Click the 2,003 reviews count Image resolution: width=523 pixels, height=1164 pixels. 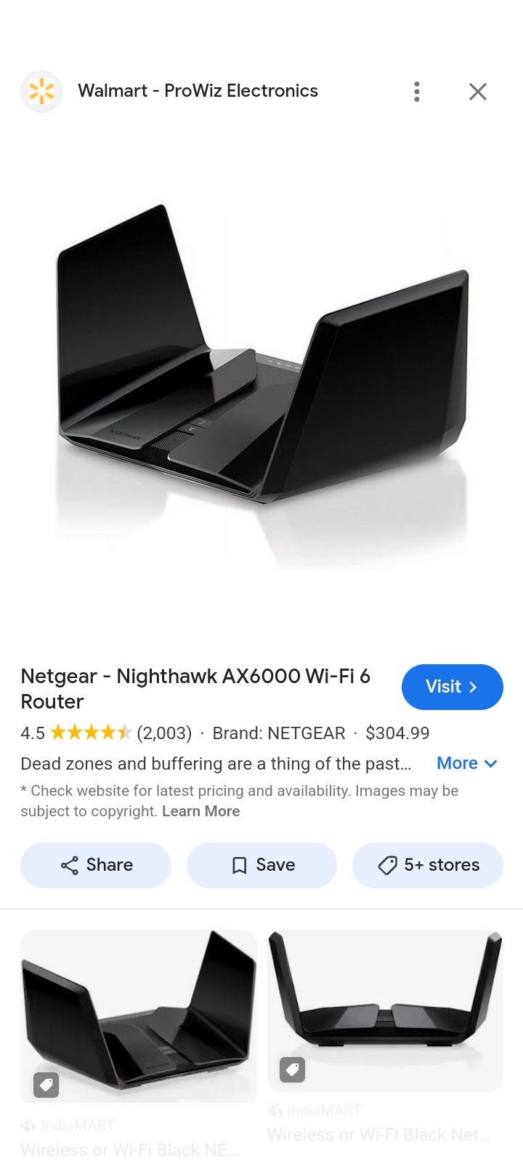164,733
